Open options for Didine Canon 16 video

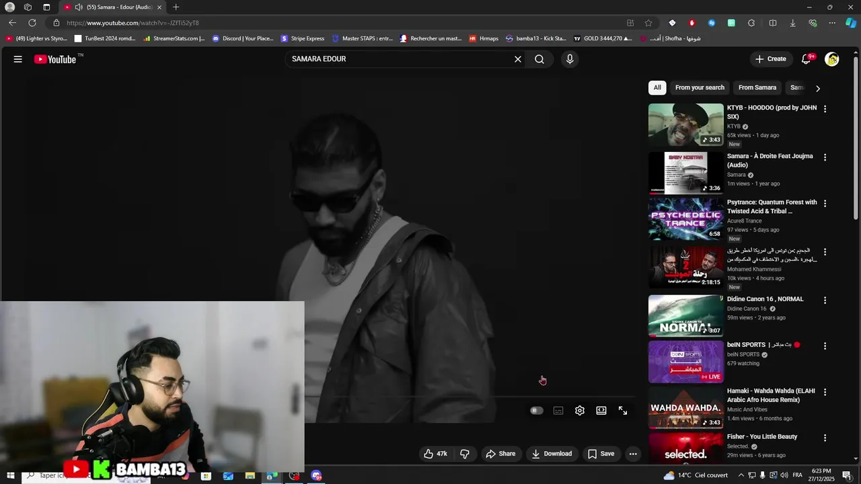pos(825,300)
